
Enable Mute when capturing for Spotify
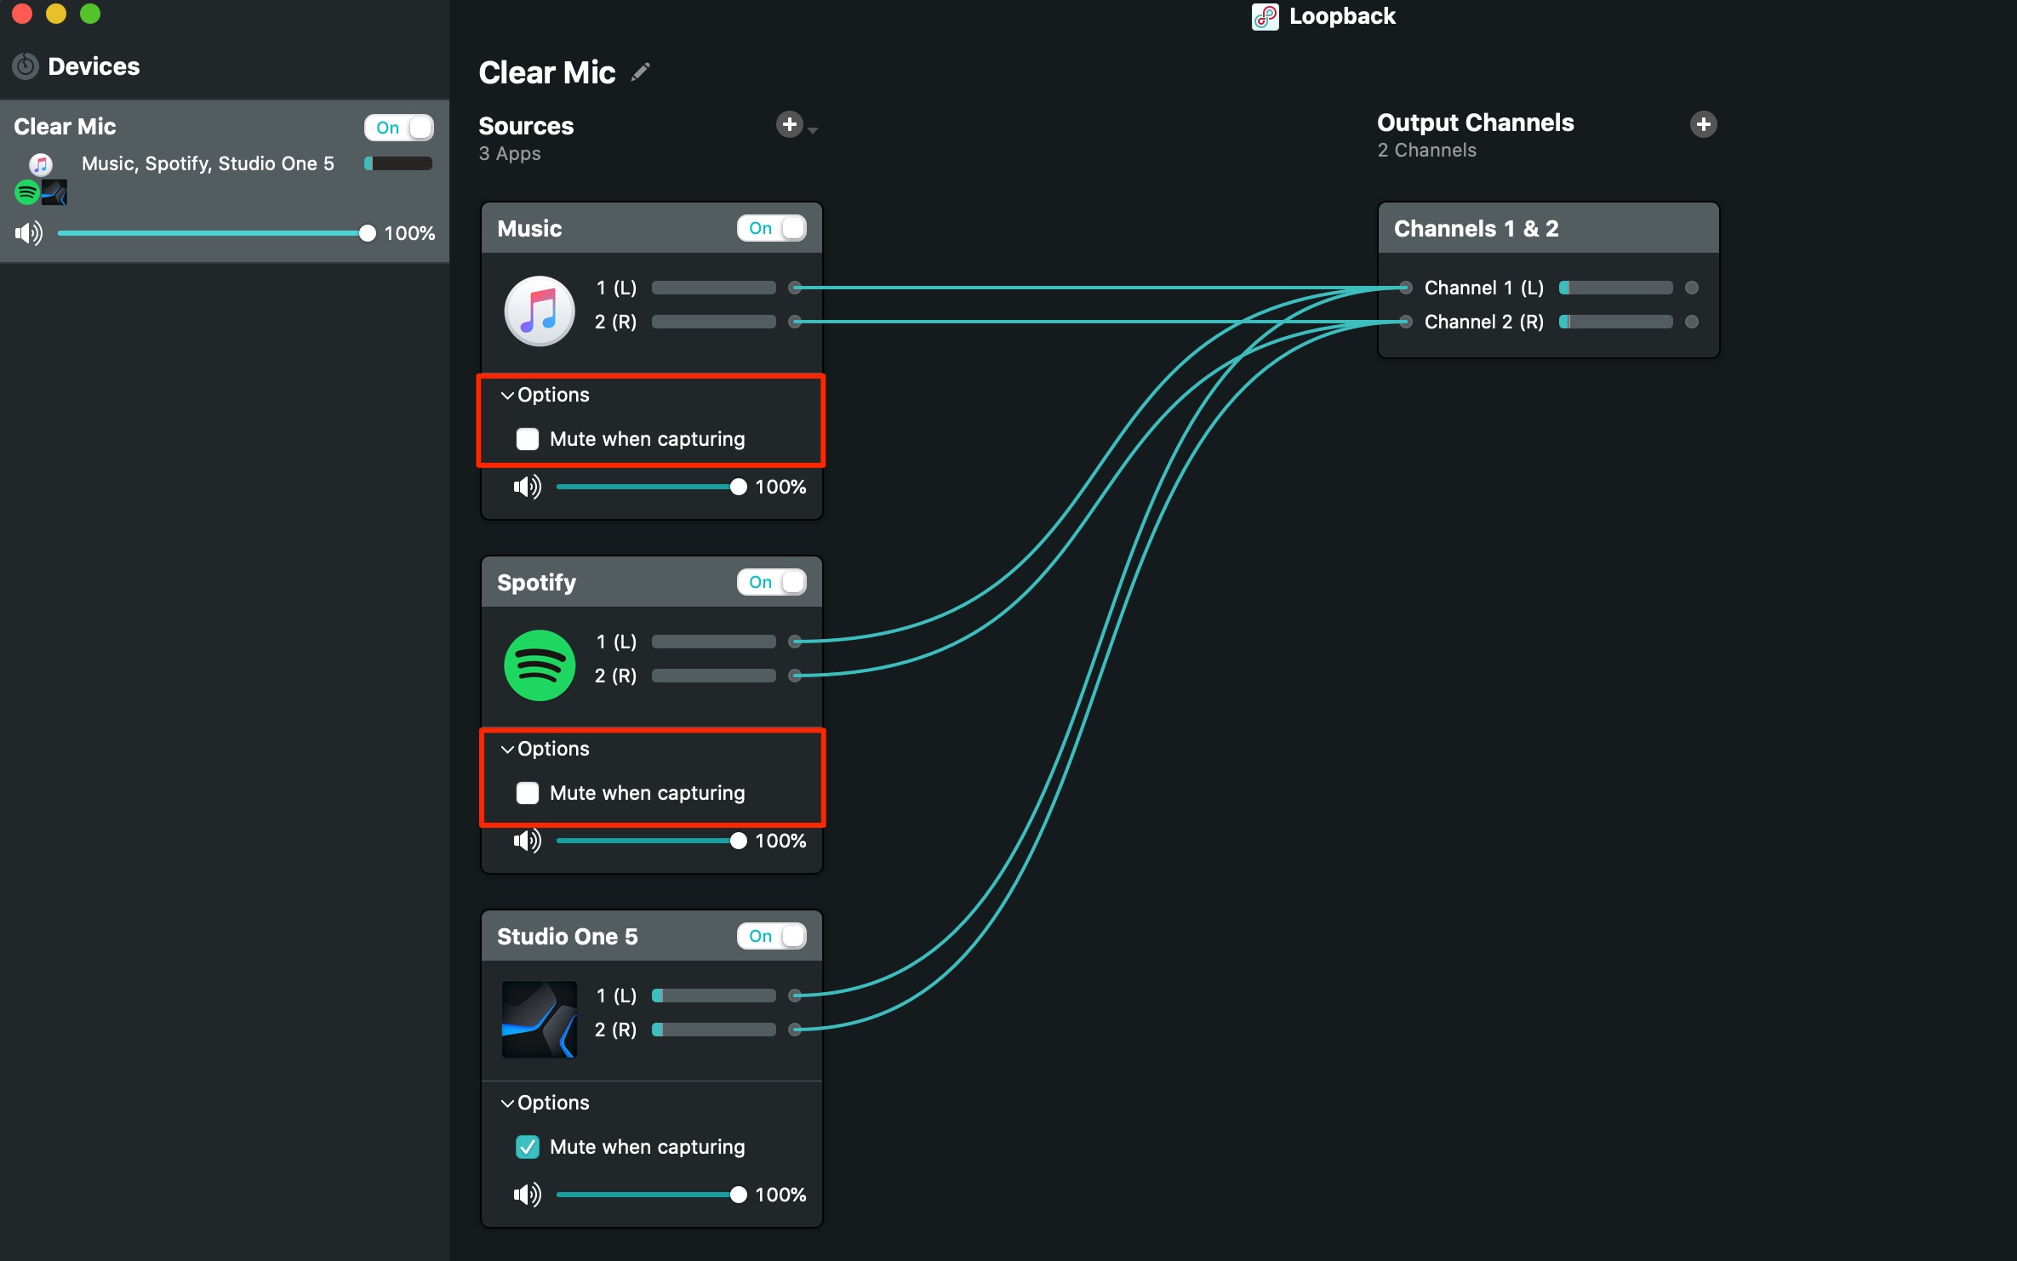(528, 793)
